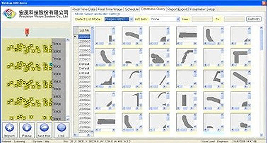Click the Link globe icon
268x143 pixels.
click(61, 128)
